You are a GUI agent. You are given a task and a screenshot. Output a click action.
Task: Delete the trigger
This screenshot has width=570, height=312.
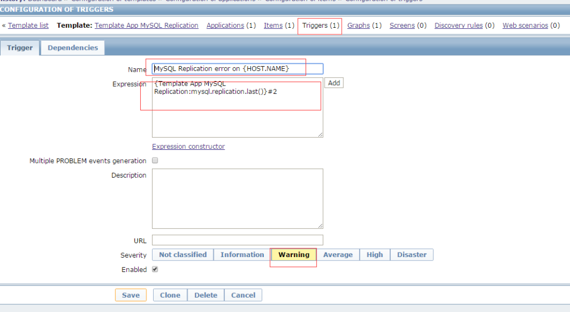[x=206, y=295]
